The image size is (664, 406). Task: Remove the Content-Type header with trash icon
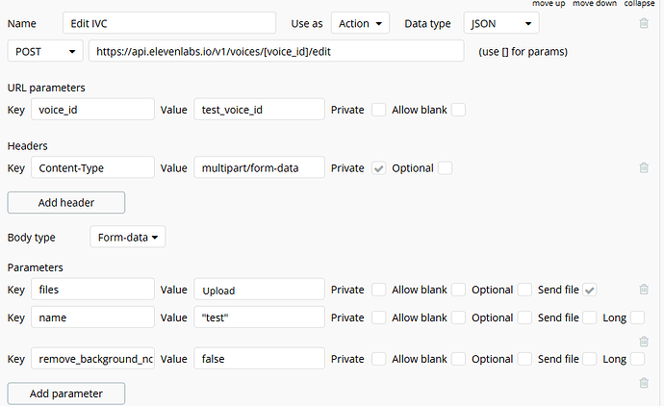point(643,168)
